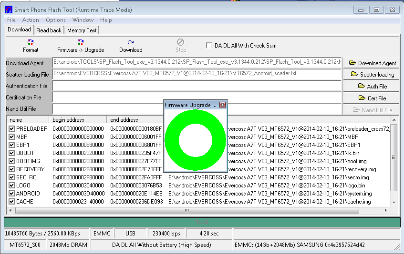Click the partition list vertical scrollbar thumb
This screenshot has width=404, height=254.
[x=394, y=157]
